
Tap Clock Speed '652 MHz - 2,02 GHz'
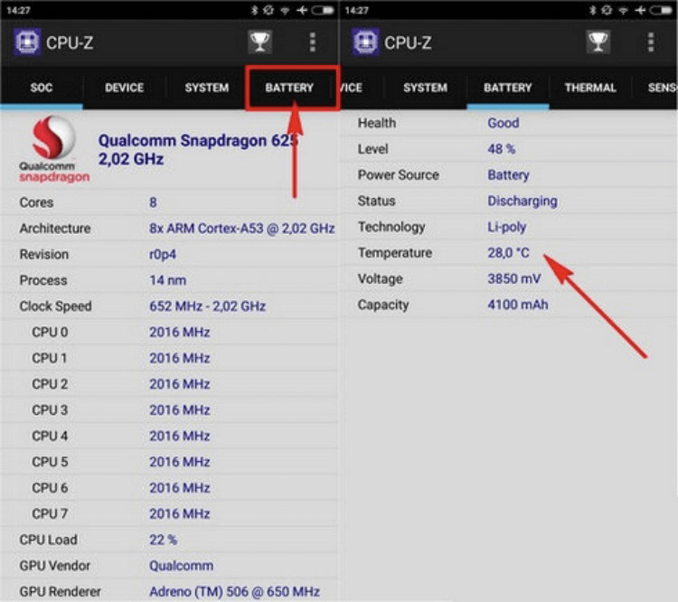tap(208, 306)
